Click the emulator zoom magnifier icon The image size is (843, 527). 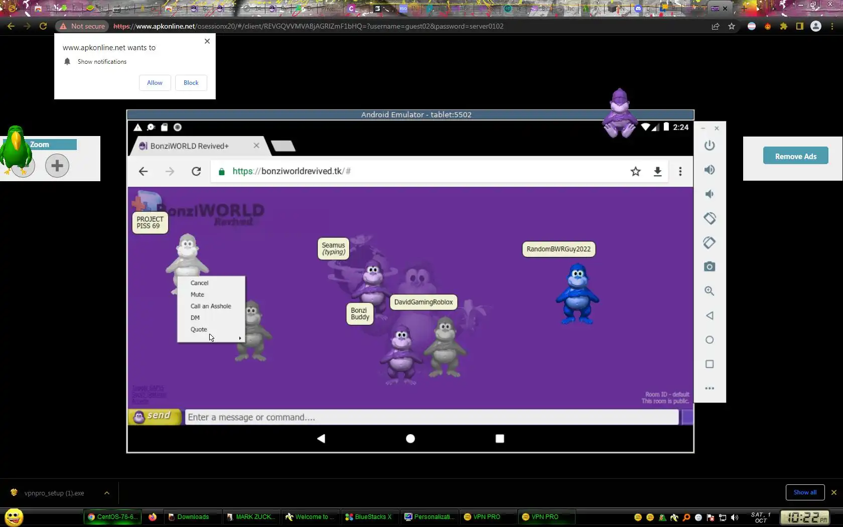pyautogui.click(x=709, y=291)
